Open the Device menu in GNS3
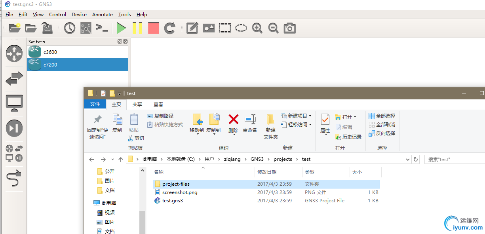 point(79,14)
